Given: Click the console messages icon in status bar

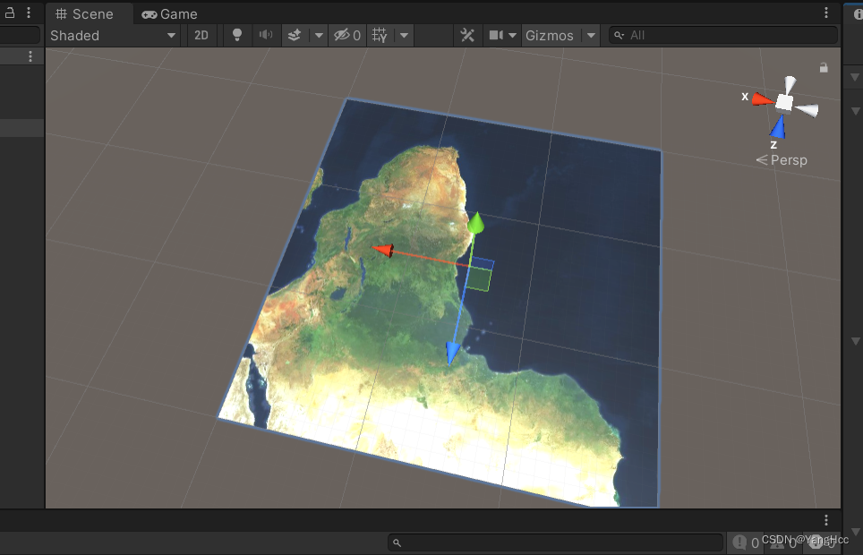Looking at the screenshot, I should [739, 542].
